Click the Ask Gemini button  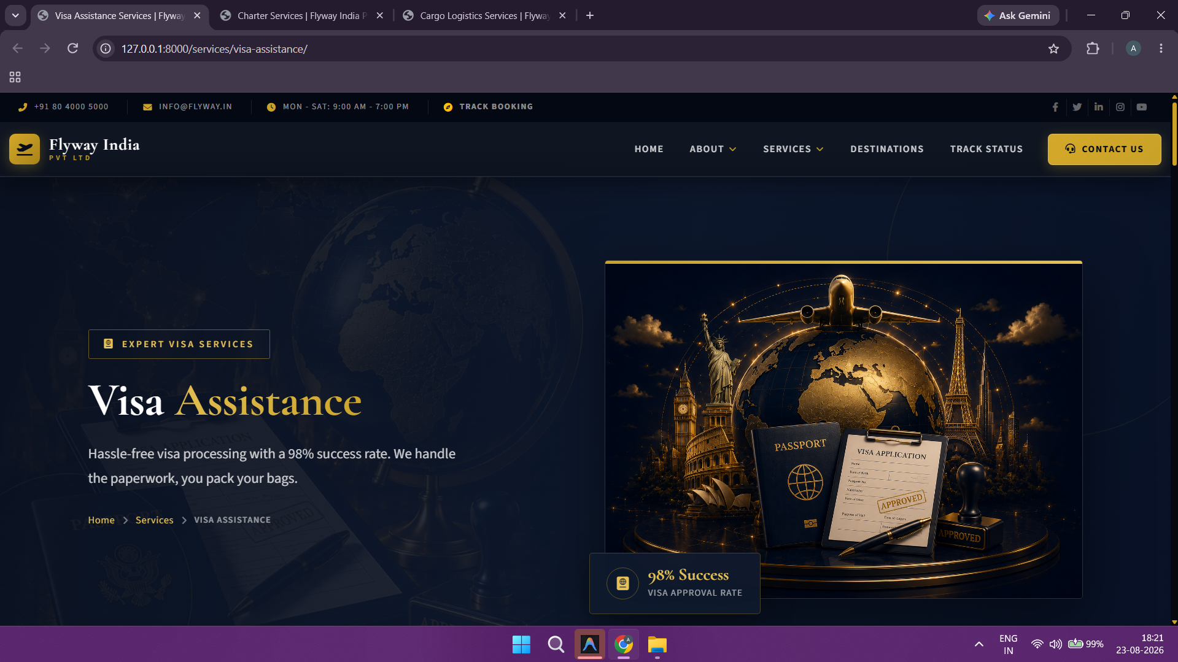tap(1018, 15)
